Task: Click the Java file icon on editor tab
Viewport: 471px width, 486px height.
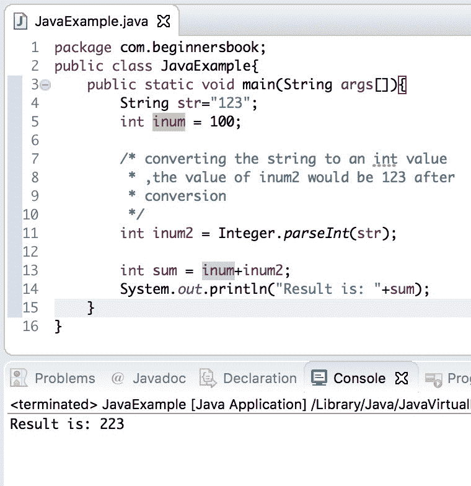Action: (x=20, y=21)
